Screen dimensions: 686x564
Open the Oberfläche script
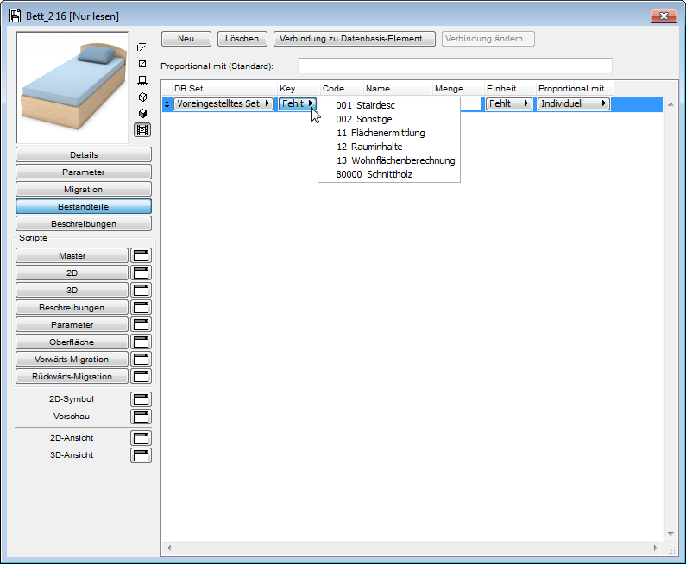coord(72,342)
